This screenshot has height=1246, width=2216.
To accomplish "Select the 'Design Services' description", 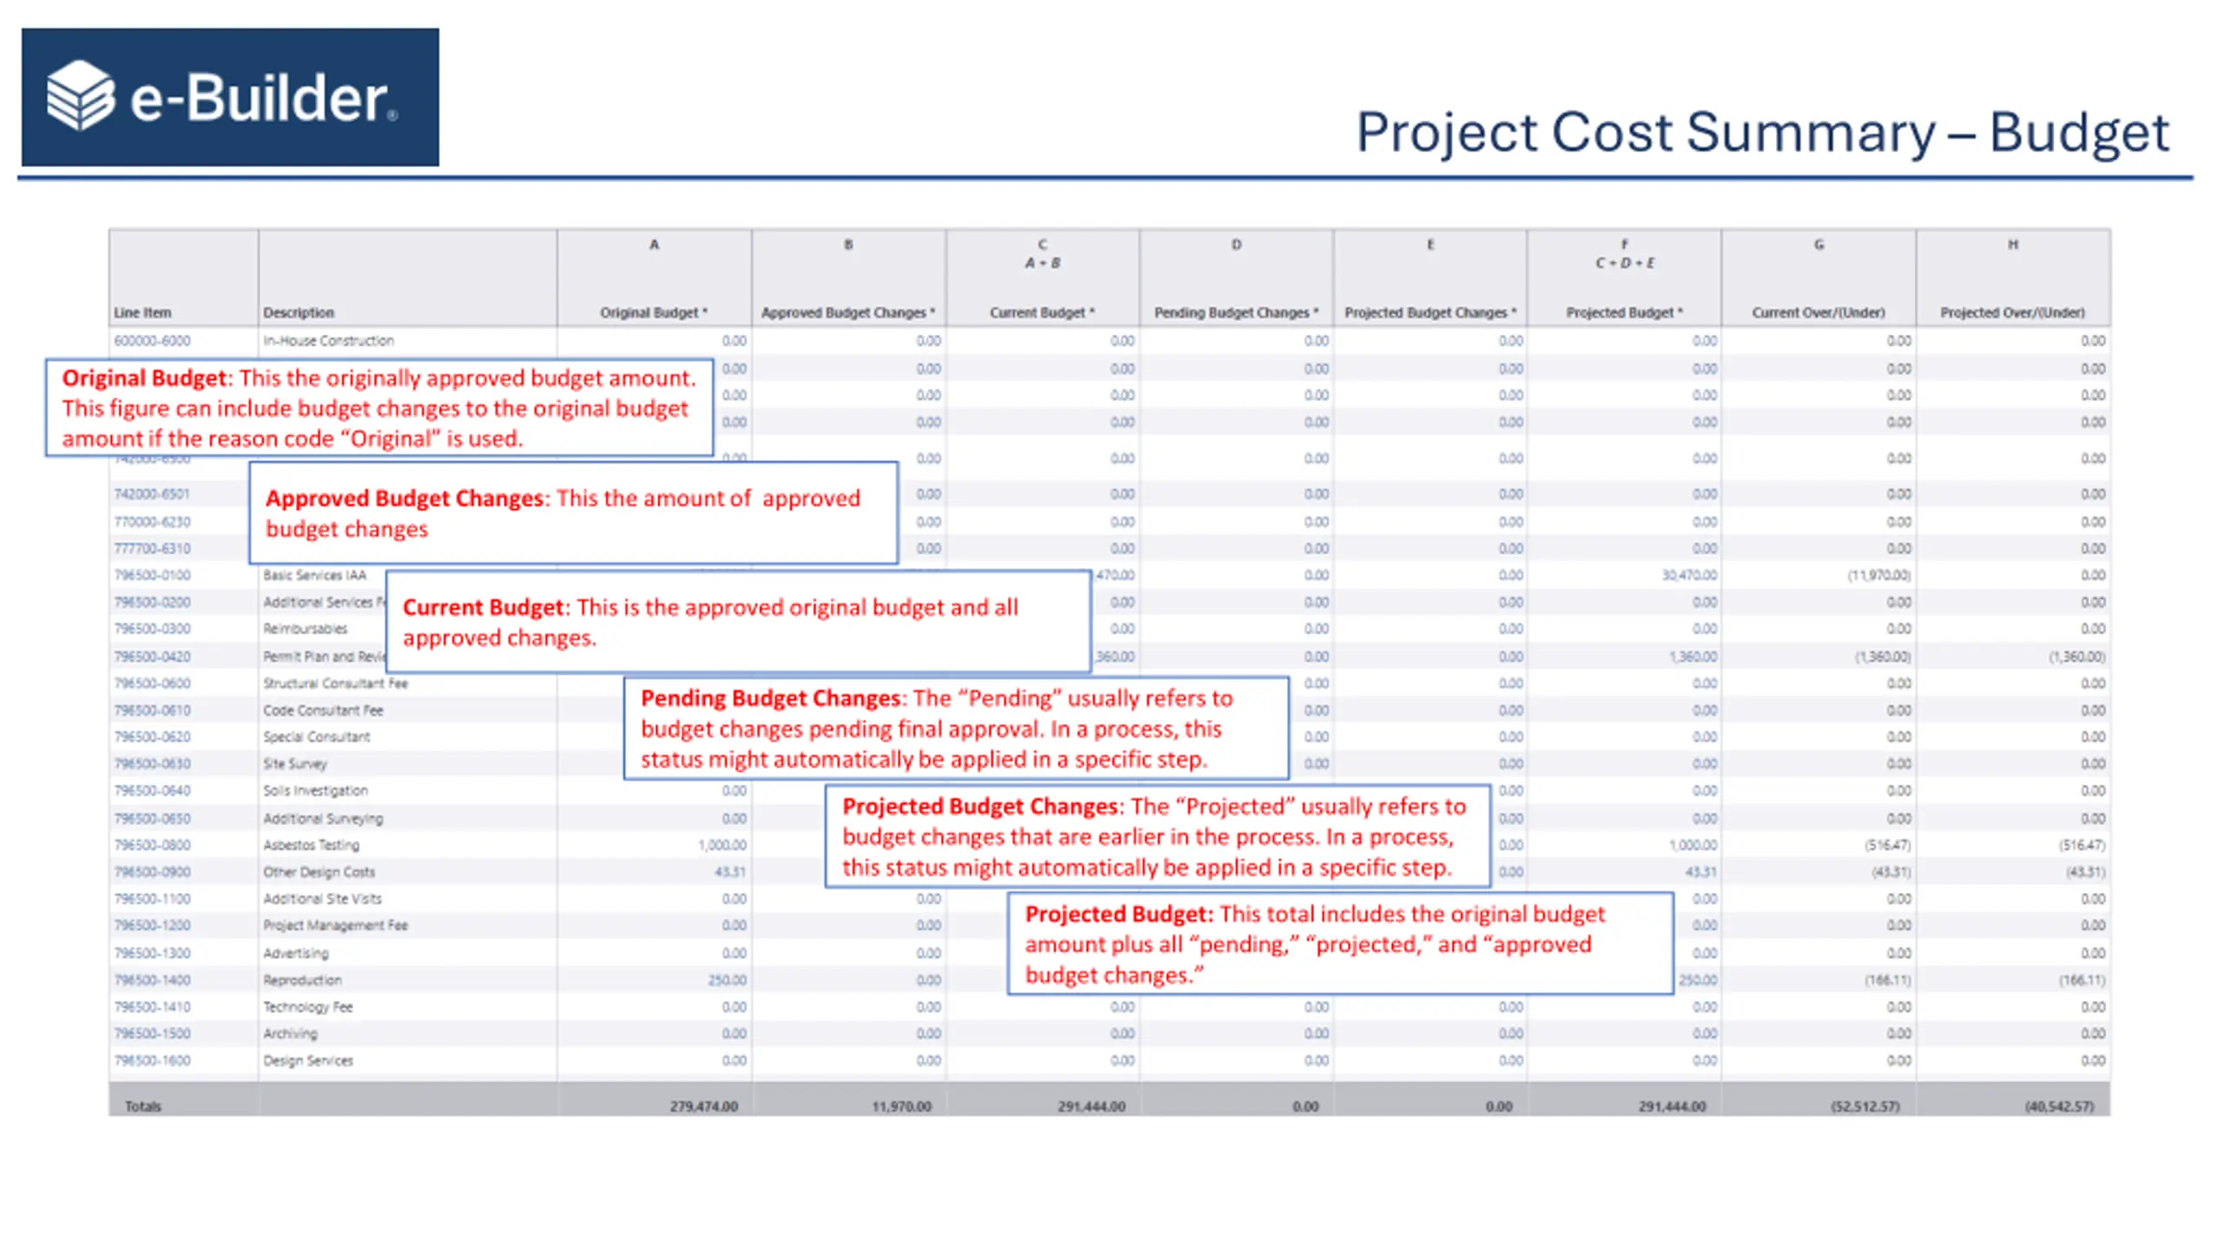I will click(x=308, y=1061).
